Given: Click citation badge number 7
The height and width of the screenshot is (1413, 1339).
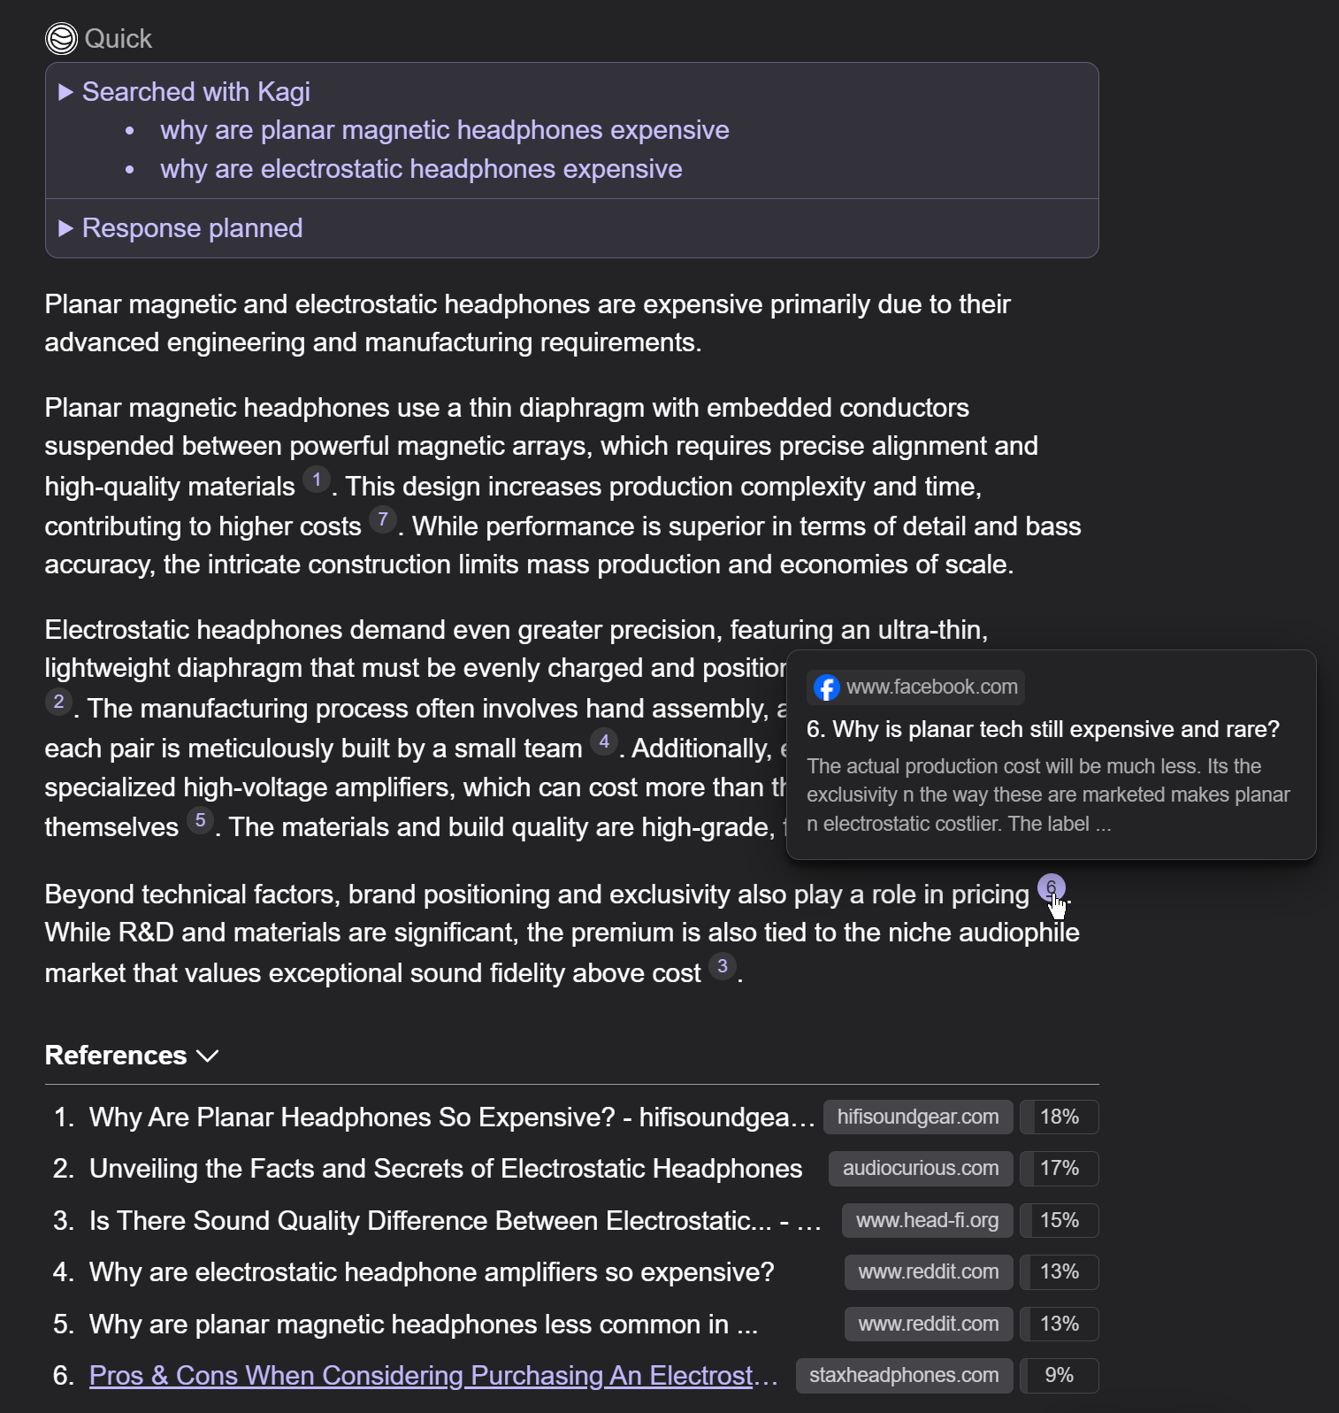Looking at the screenshot, I should coord(382,520).
